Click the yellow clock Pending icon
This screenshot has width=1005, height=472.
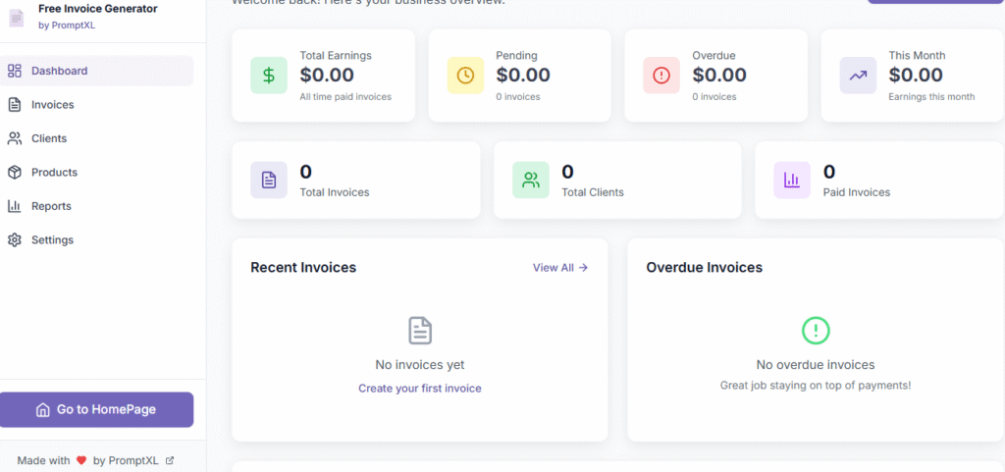(x=465, y=76)
